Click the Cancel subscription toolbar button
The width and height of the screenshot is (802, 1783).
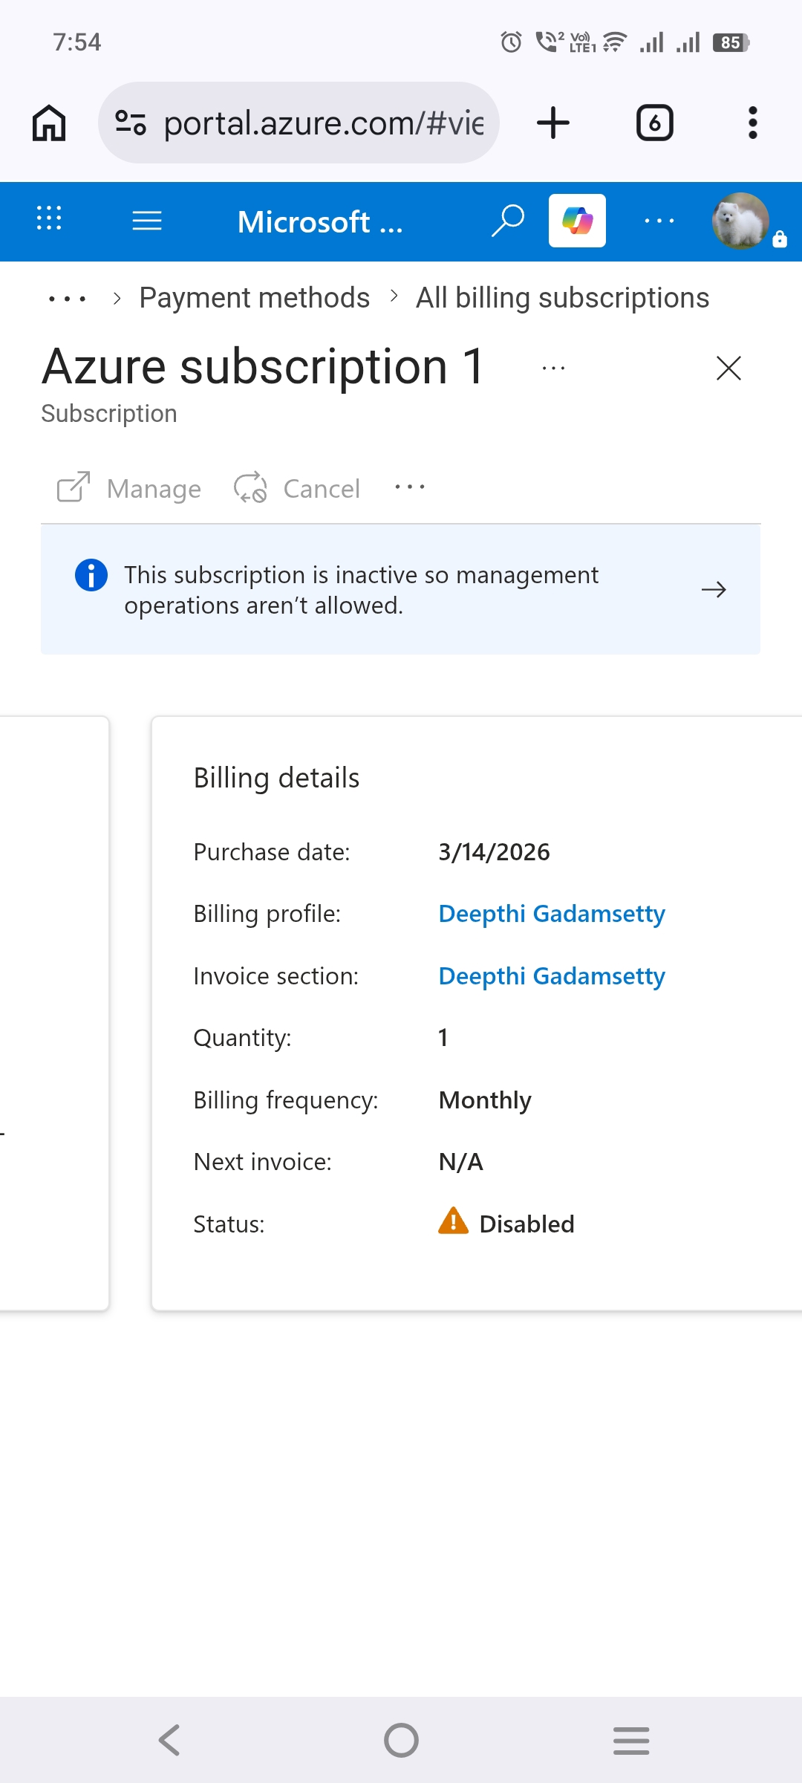(x=297, y=488)
